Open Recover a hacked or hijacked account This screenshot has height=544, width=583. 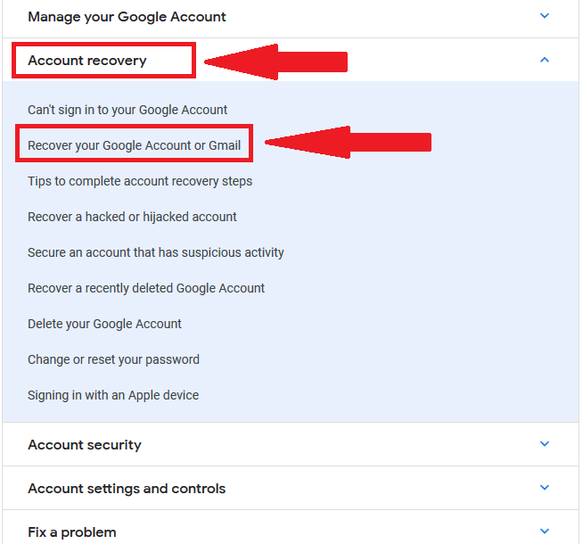point(132,217)
